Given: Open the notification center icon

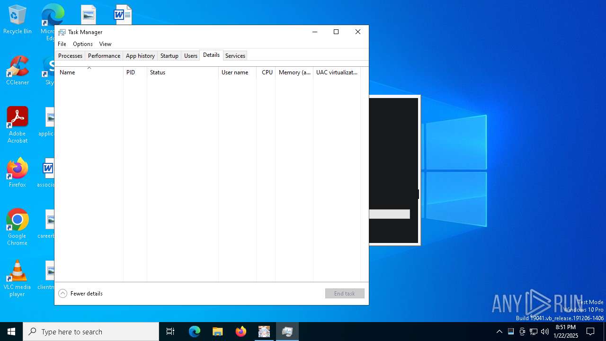Looking at the screenshot, I should [x=590, y=332].
